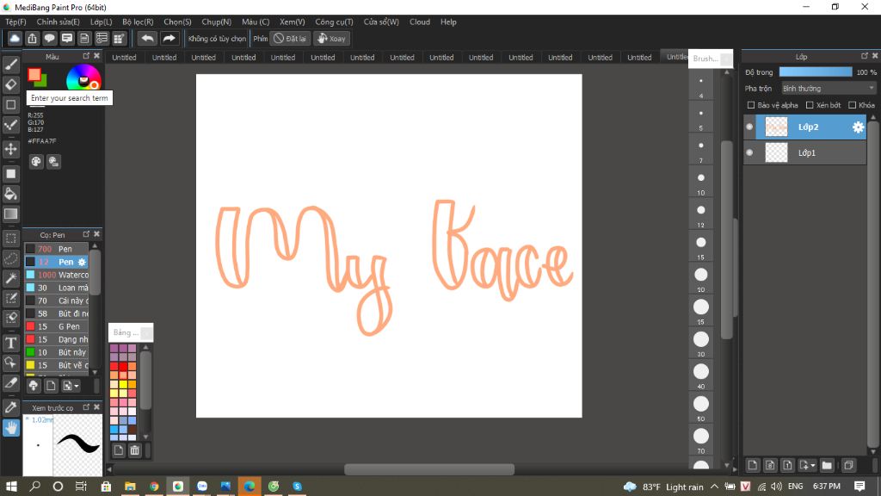Viewport: 881px width, 496px height.
Task: Open Pha trộn blend mode dropdown
Action: [x=829, y=89]
